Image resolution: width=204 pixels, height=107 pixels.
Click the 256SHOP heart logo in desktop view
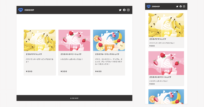pos(21,10)
